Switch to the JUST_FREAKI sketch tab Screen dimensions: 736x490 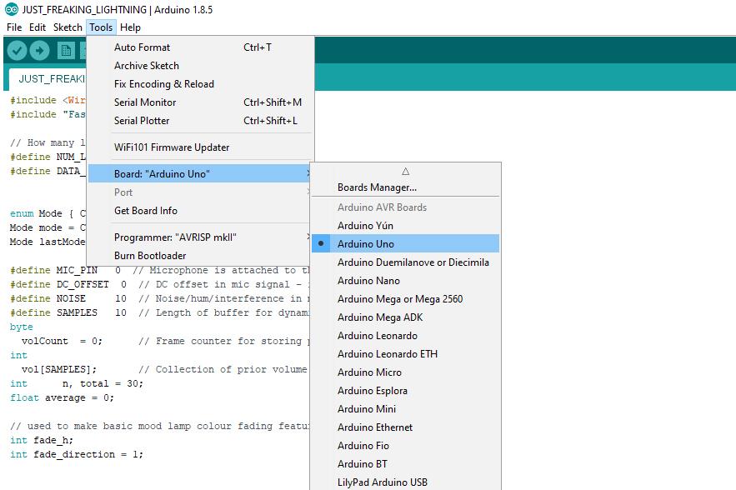pos(47,78)
